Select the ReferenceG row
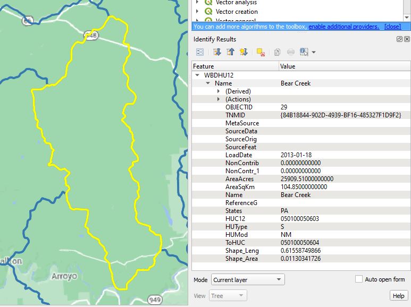Image resolution: width=411 pixels, height=307 pixels. tap(301, 203)
